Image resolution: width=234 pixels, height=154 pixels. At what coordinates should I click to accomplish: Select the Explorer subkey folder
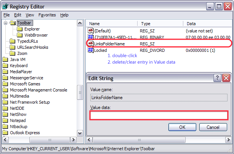[32, 29]
